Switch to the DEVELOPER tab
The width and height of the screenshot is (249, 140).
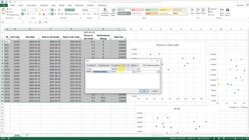[x=79, y=5]
